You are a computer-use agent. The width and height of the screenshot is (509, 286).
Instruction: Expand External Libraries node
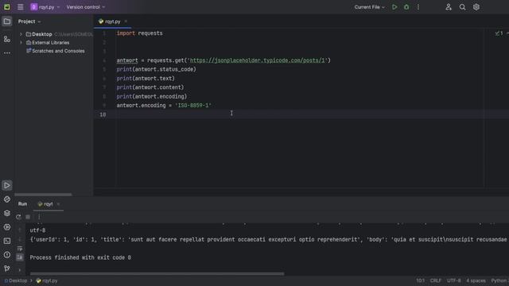pos(21,42)
